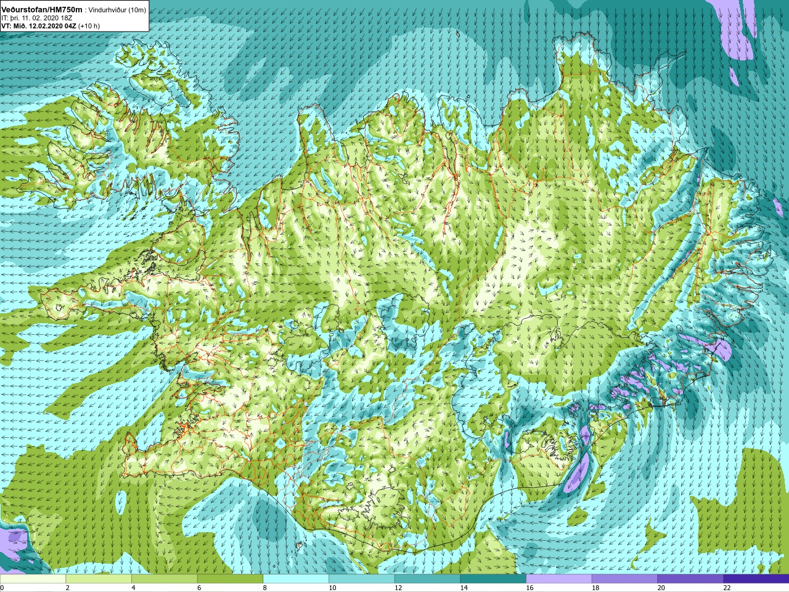Select the 18–20 purple legend swatch
Viewport: 789px width, 592px height.
point(624,579)
